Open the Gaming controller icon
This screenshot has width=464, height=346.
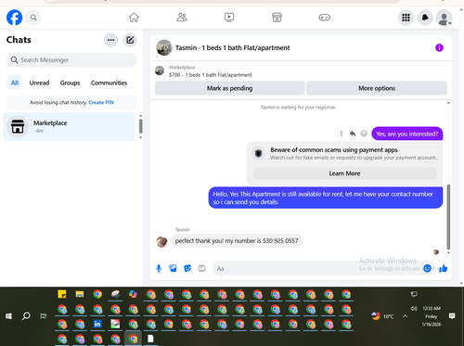[325, 18]
